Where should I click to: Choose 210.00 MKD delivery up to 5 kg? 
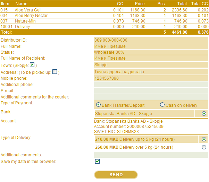[x=204, y=139]
